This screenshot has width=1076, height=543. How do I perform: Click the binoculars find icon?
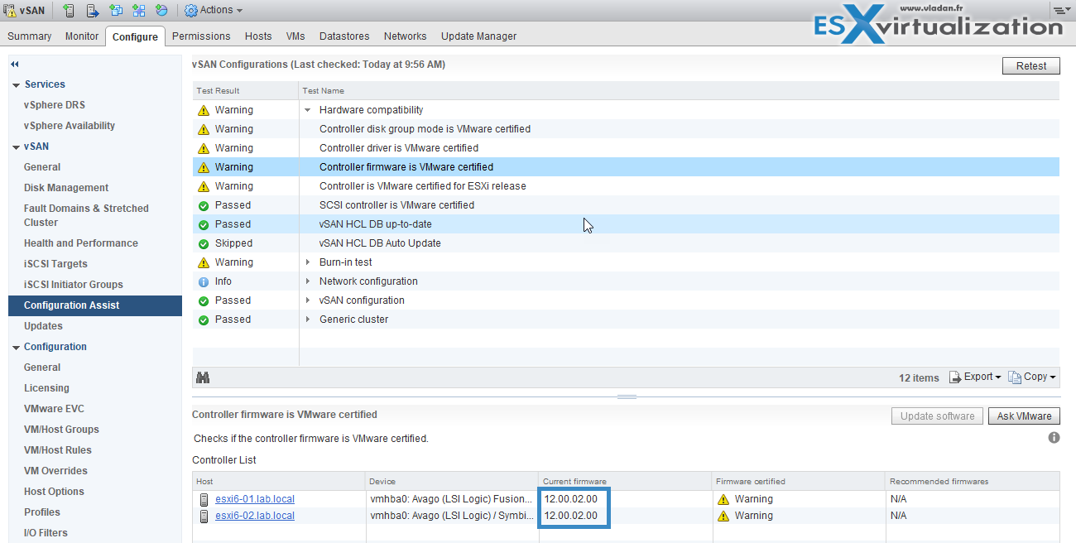[x=203, y=377]
